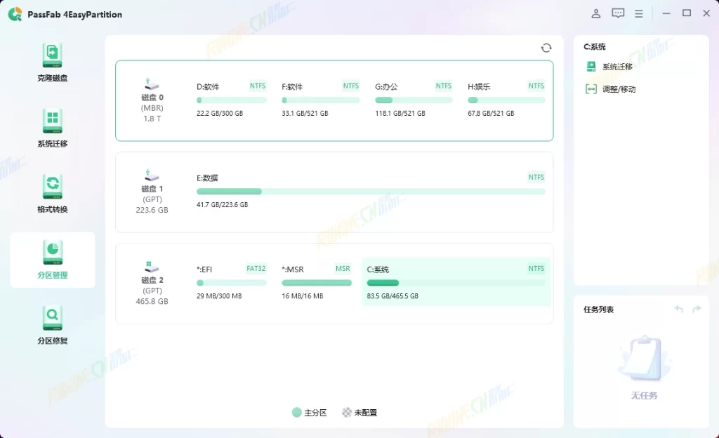Screen dimensions: 719x438
Task: Click the redo arrow in 任务列表
Action: [x=697, y=310]
